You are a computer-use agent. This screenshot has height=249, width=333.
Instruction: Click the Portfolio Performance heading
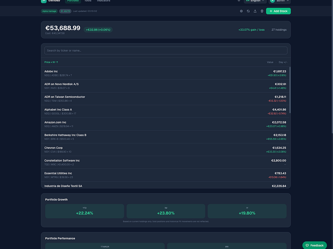(x=60, y=238)
